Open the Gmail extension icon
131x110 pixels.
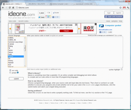pos(124,8)
